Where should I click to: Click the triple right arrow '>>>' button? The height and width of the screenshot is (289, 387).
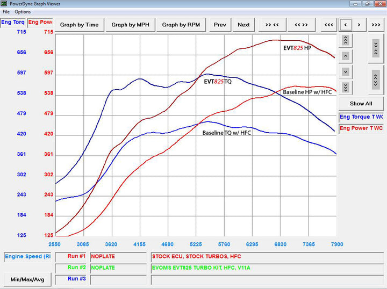tap(376, 25)
